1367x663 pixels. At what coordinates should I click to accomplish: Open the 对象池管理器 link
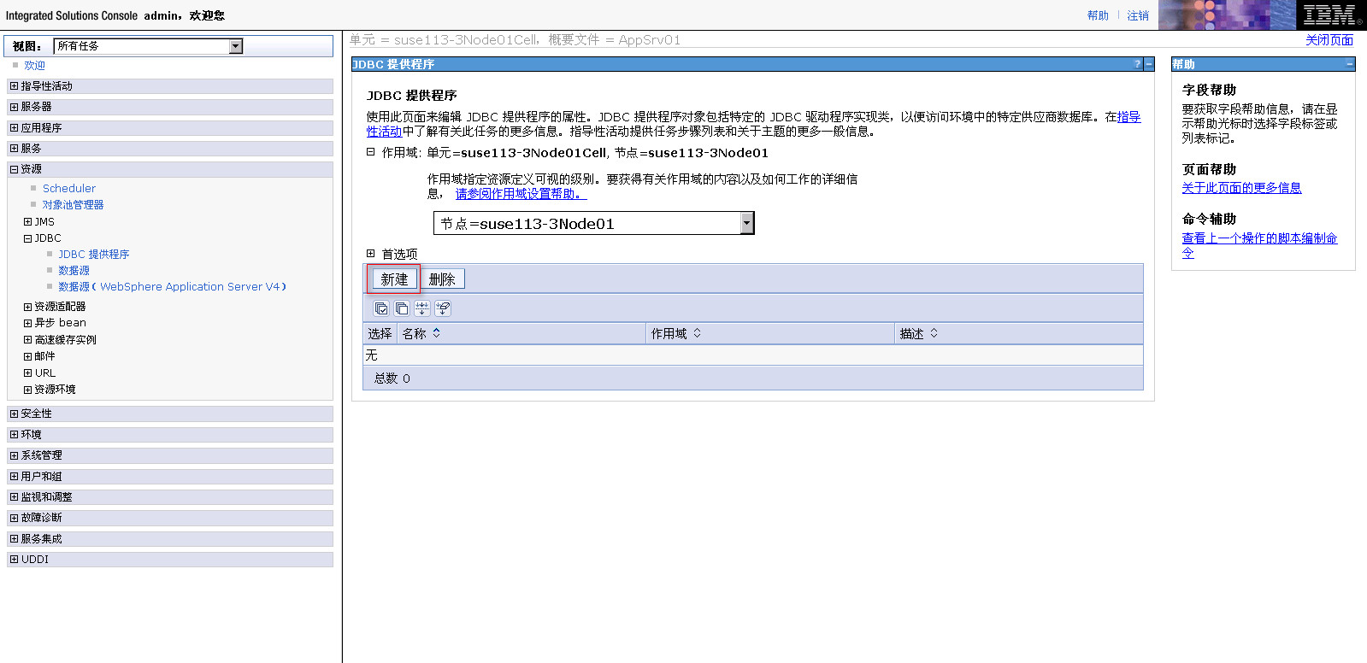[73, 205]
